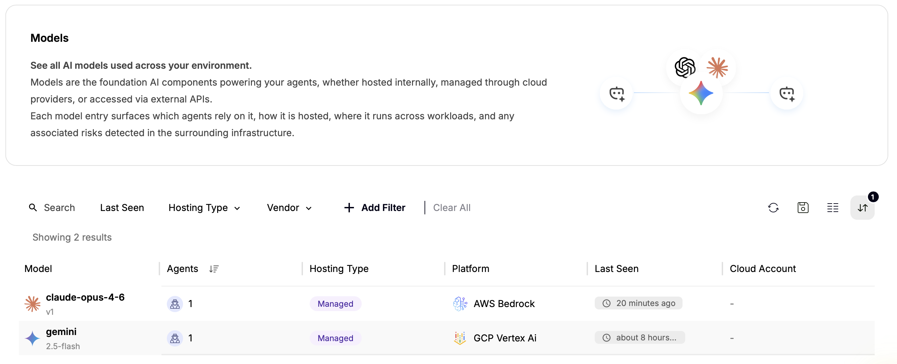897x364 pixels.
Task: Expand the Vendor filter dropdown
Action: click(289, 208)
